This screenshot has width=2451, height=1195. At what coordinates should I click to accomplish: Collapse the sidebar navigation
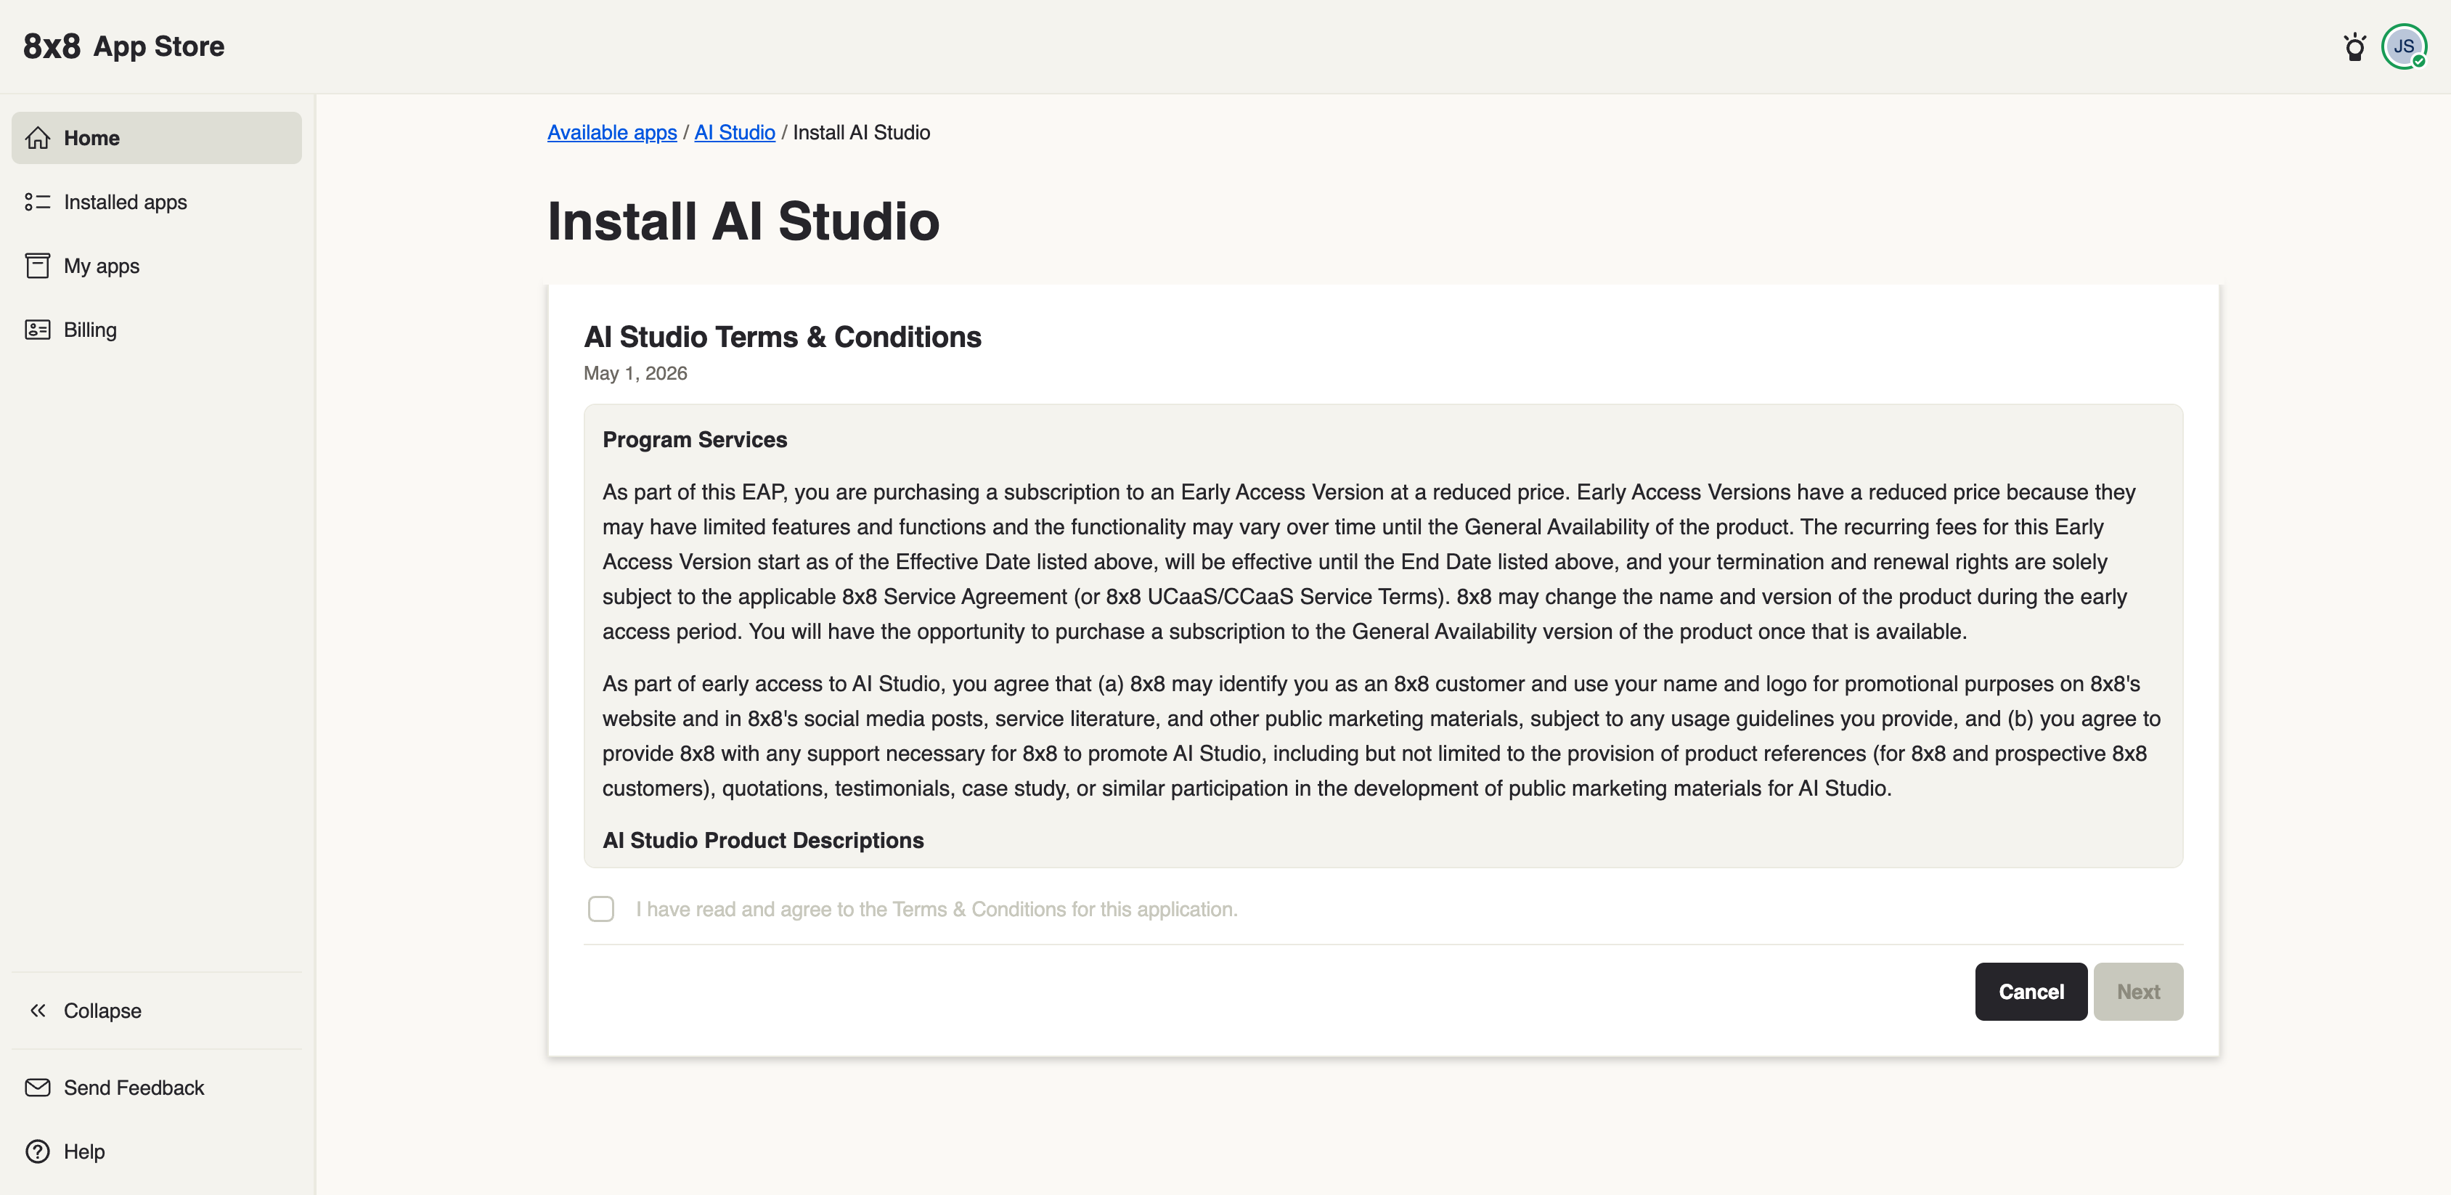(157, 1011)
